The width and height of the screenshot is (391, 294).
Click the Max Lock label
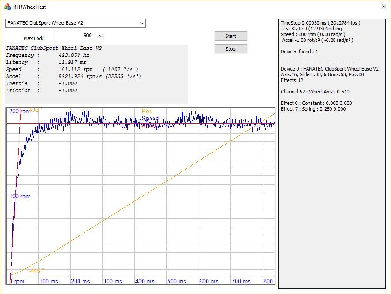[x=34, y=38]
